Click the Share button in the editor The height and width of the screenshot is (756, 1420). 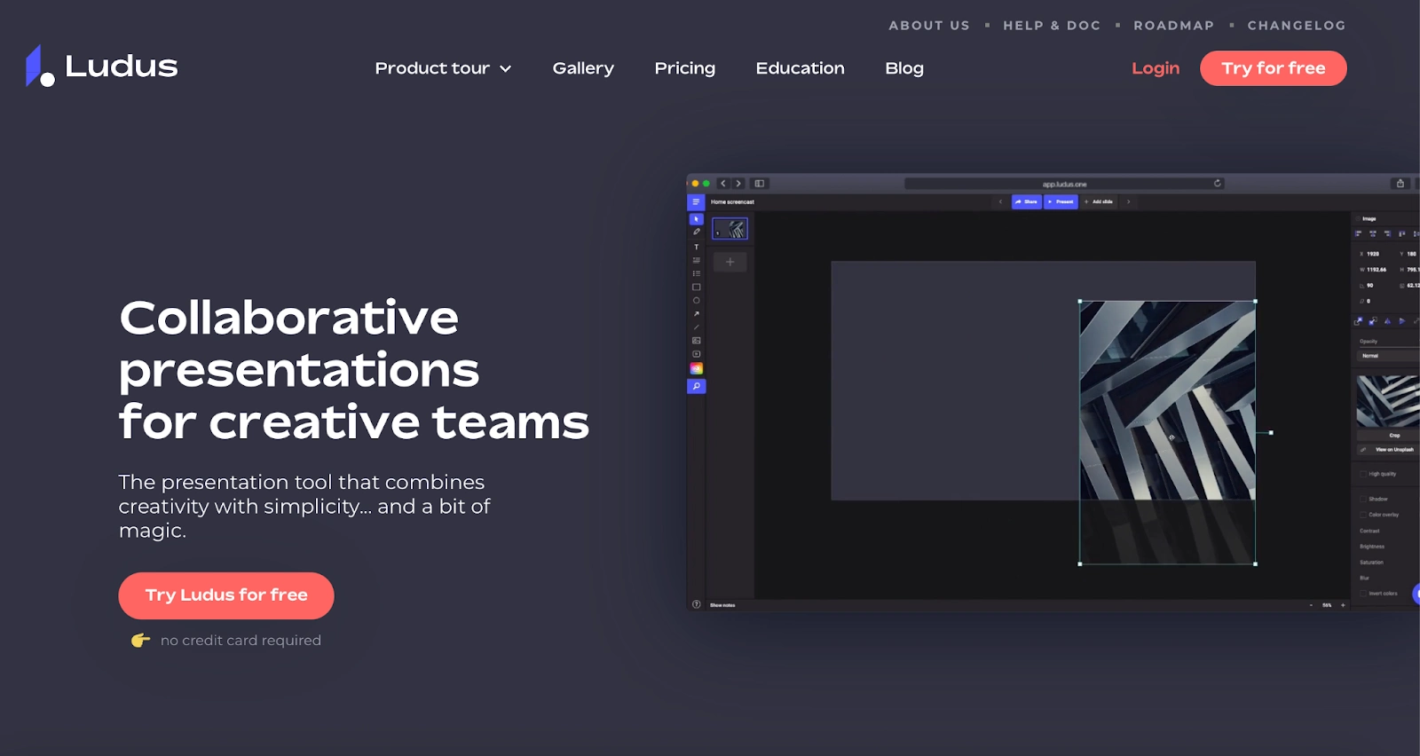1026,202
